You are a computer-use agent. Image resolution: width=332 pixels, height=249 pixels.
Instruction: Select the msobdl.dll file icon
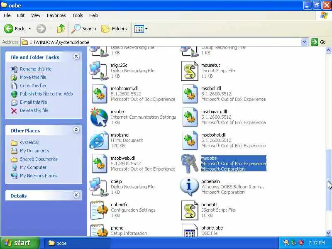(x=190, y=94)
